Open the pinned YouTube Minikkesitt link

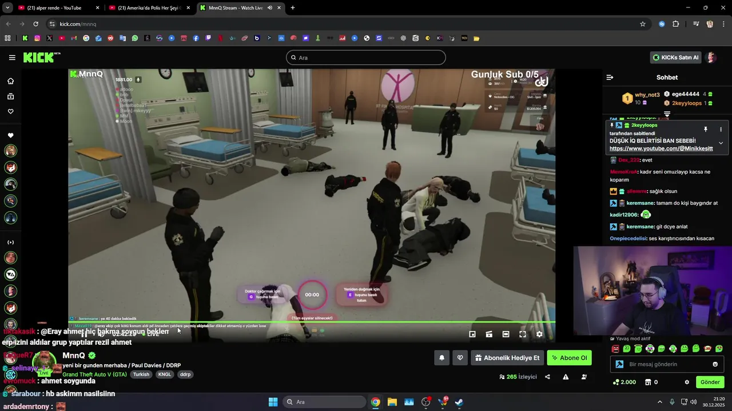tap(661, 148)
